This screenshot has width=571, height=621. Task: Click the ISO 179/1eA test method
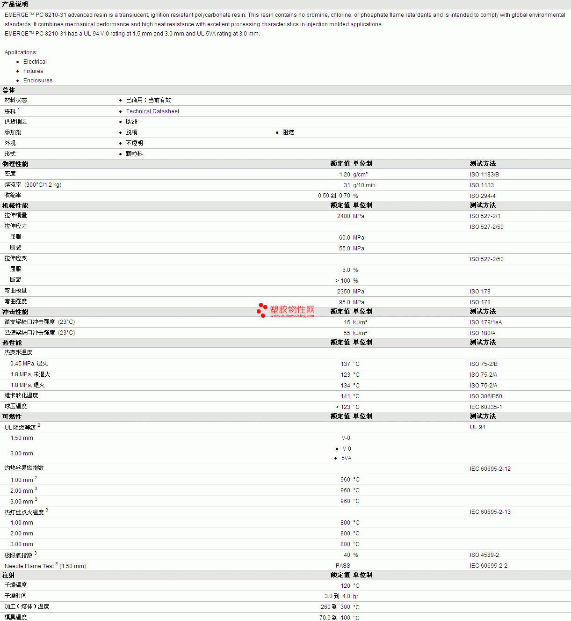click(486, 322)
